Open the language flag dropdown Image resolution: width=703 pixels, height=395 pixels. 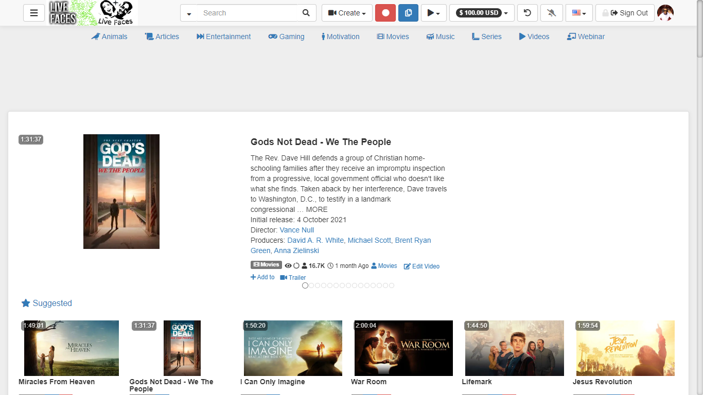(579, 13)
